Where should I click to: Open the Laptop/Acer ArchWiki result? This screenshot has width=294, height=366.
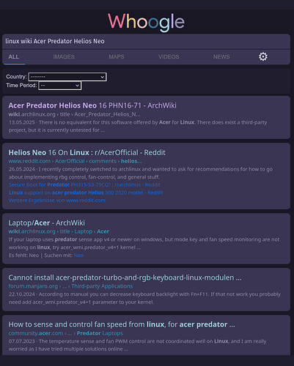click(x=47, y=223)
